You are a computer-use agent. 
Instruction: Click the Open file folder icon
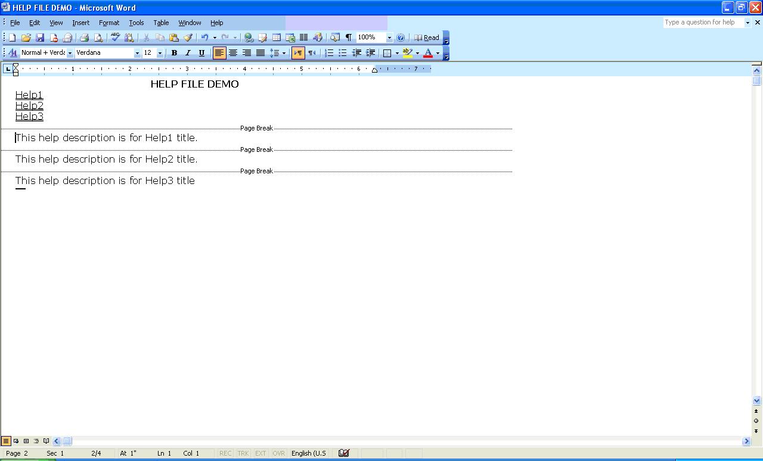coord(26,38)
